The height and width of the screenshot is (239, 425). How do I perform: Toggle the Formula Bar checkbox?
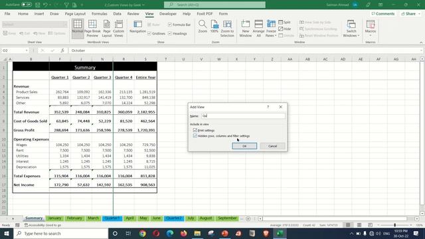170,25
